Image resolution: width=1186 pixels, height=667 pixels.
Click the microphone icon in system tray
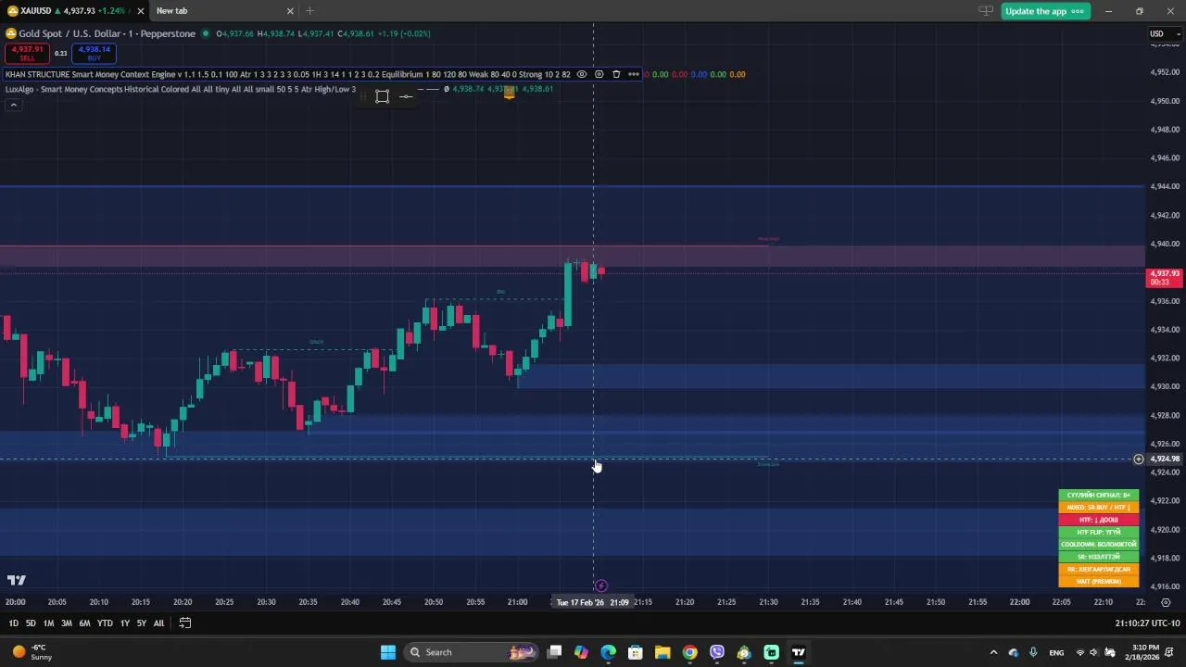point(1033,652)
